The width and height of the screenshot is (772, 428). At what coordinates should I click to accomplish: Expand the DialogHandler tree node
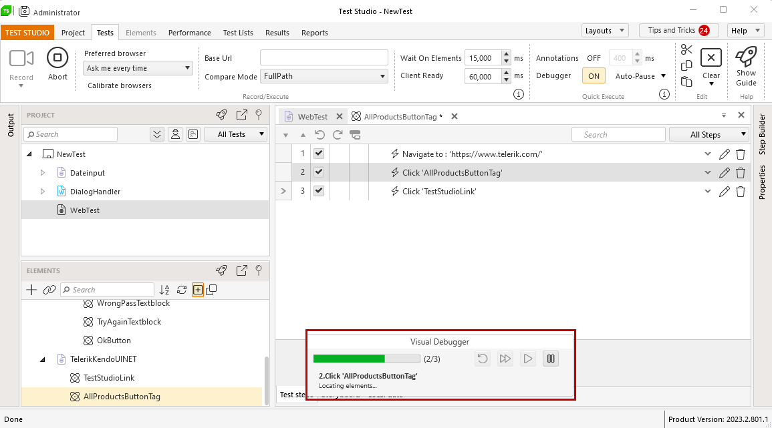tap(42, 192)
